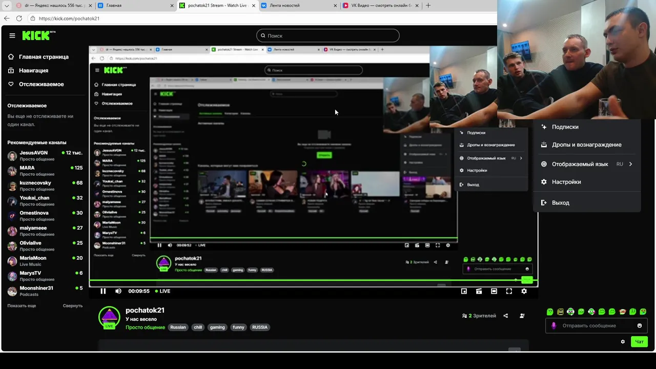Click Свернуть to collapse sidebar list

pyautogui.click(x=73, y=305)
